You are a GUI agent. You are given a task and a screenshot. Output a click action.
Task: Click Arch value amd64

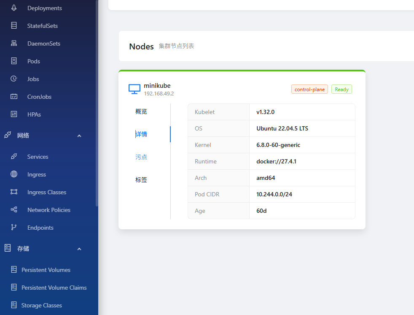(266, 178)
